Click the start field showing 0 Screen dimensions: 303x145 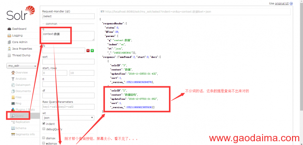coord(55,73)
